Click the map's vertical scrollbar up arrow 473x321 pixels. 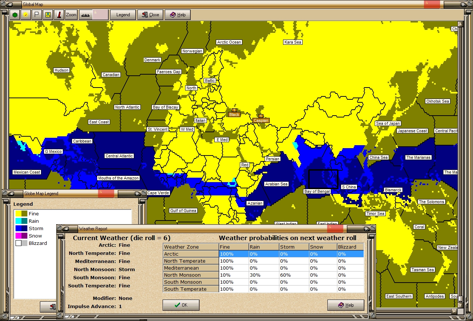point(460,24)
